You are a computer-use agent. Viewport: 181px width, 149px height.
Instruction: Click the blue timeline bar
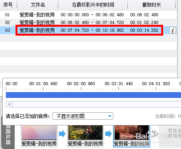93,95
